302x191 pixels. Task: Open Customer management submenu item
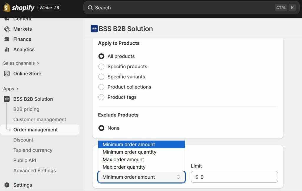[x=40, y=119]
